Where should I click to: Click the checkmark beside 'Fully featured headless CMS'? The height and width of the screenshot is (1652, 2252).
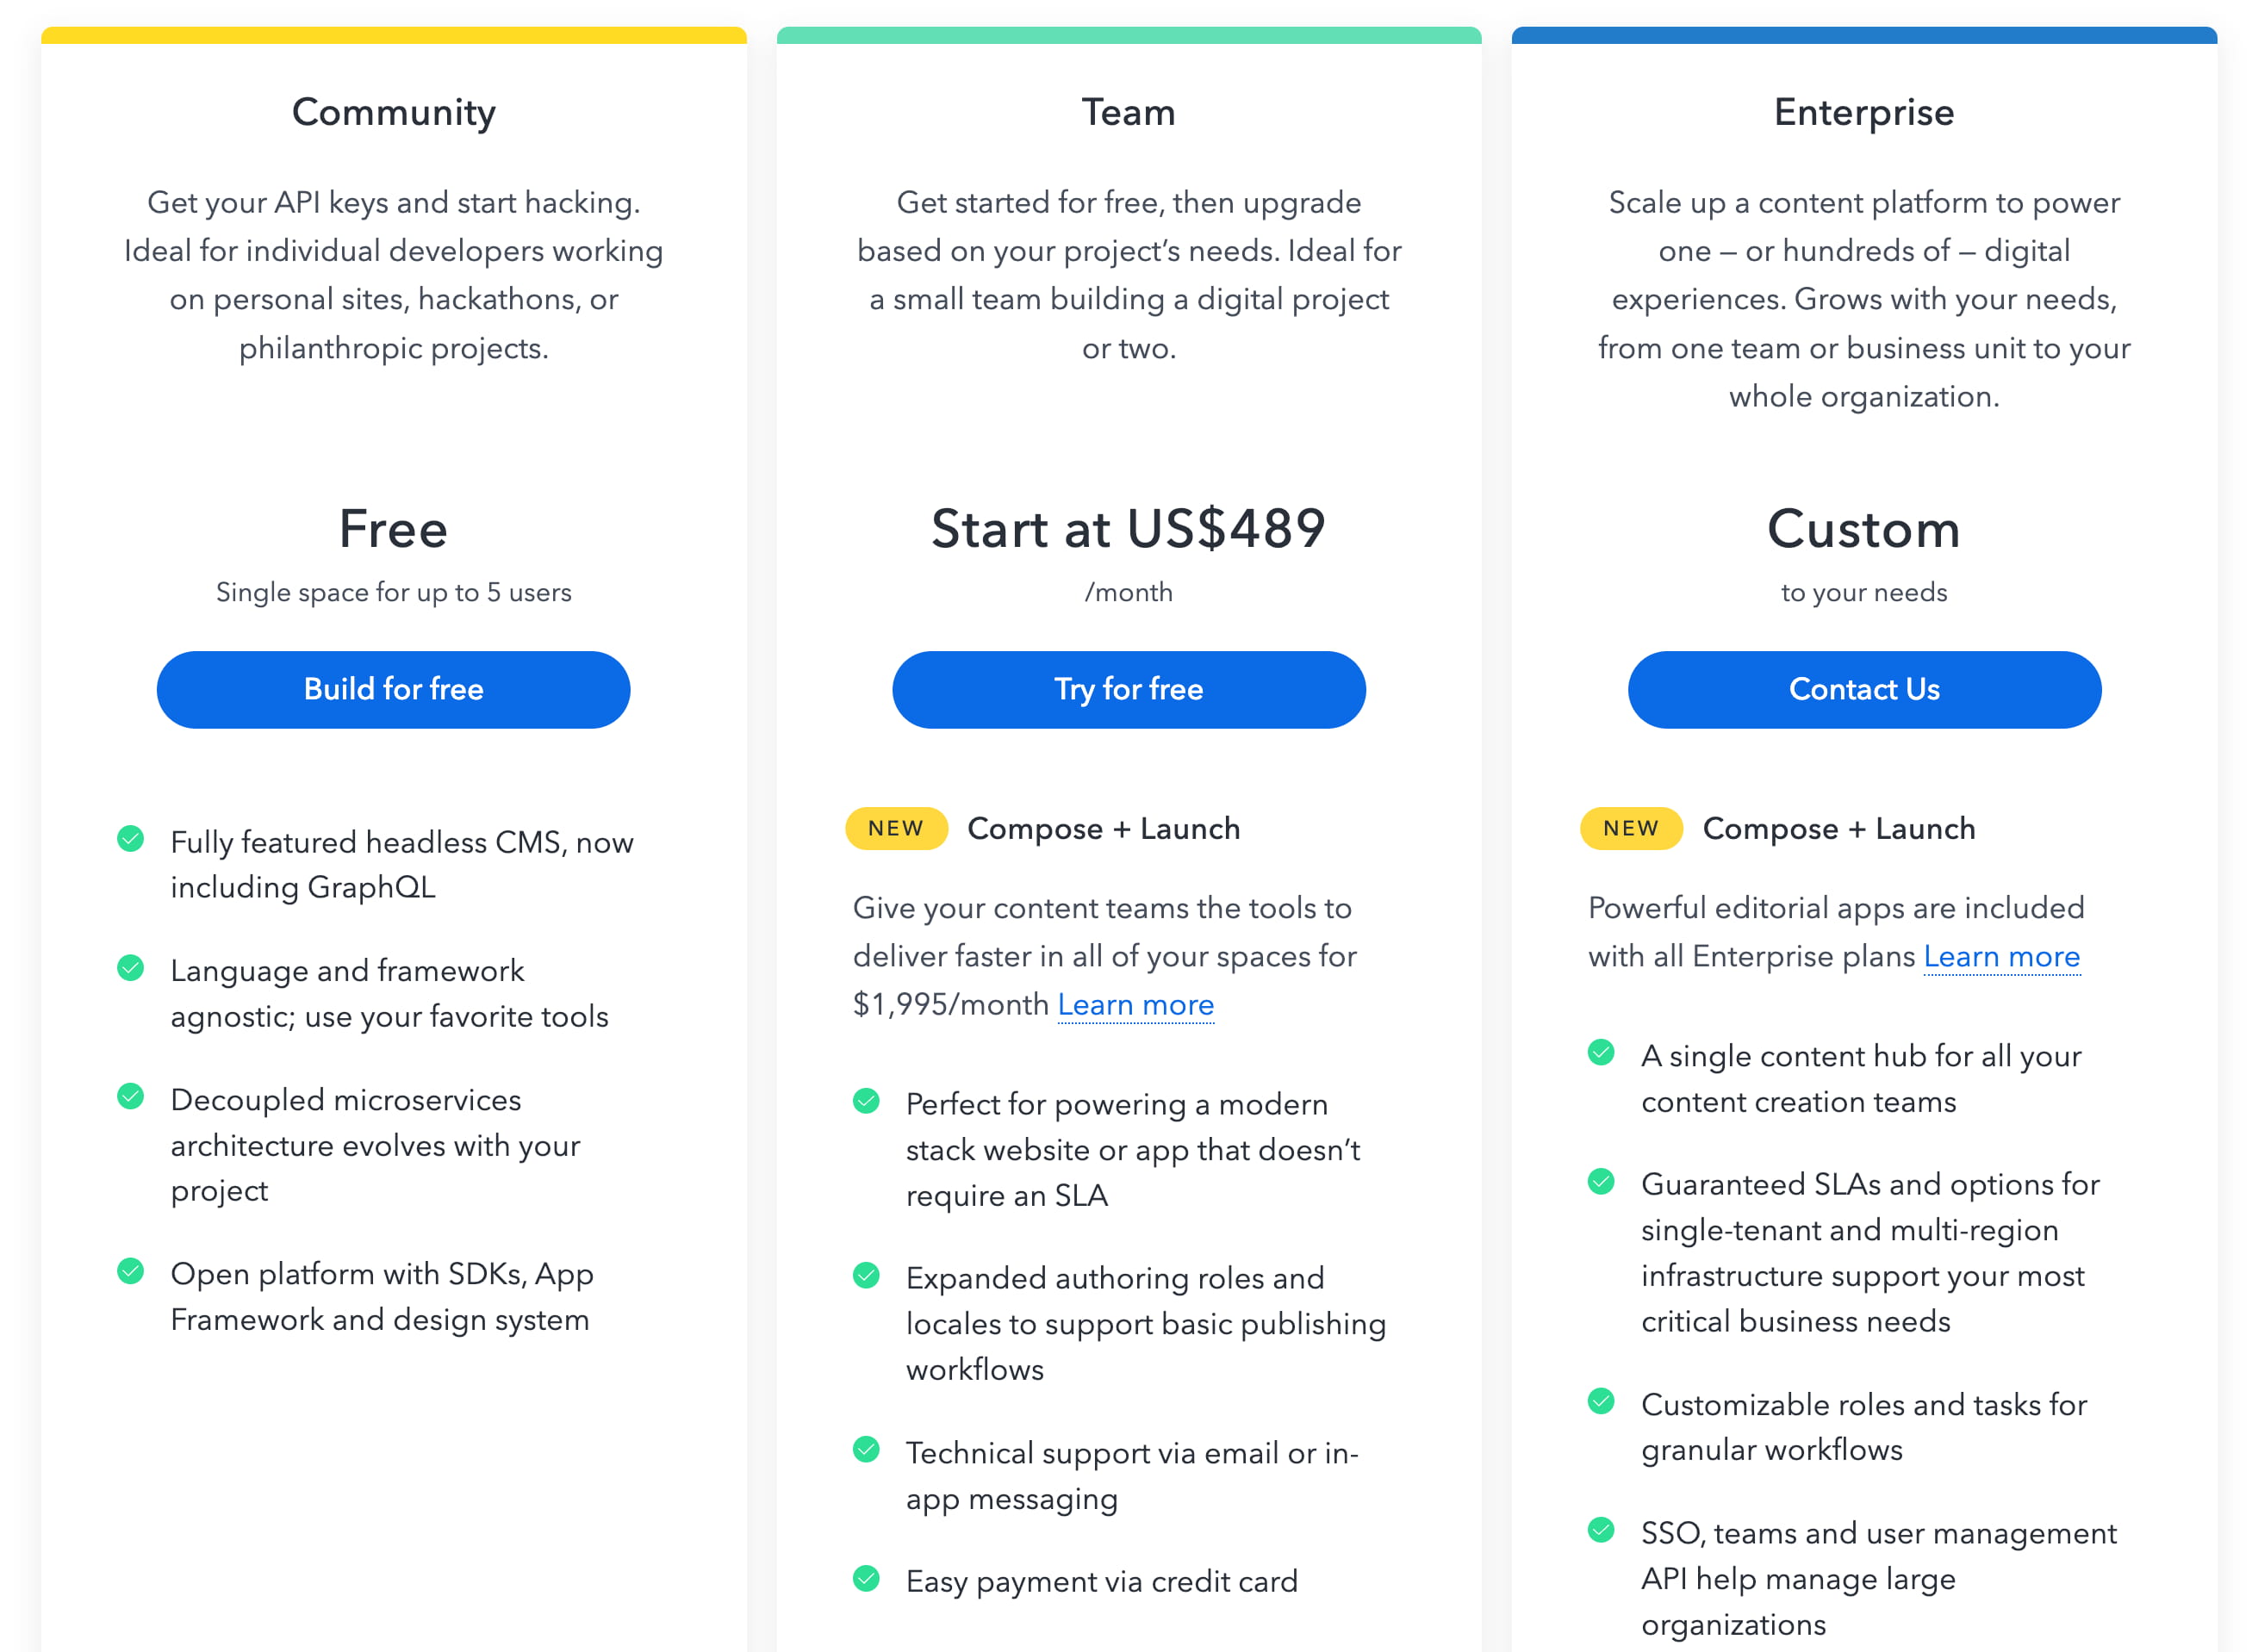coord(130,838)
